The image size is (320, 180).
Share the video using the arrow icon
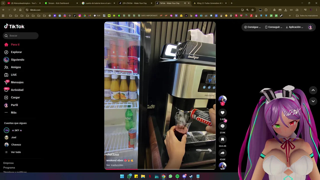(x=222, y=153)
